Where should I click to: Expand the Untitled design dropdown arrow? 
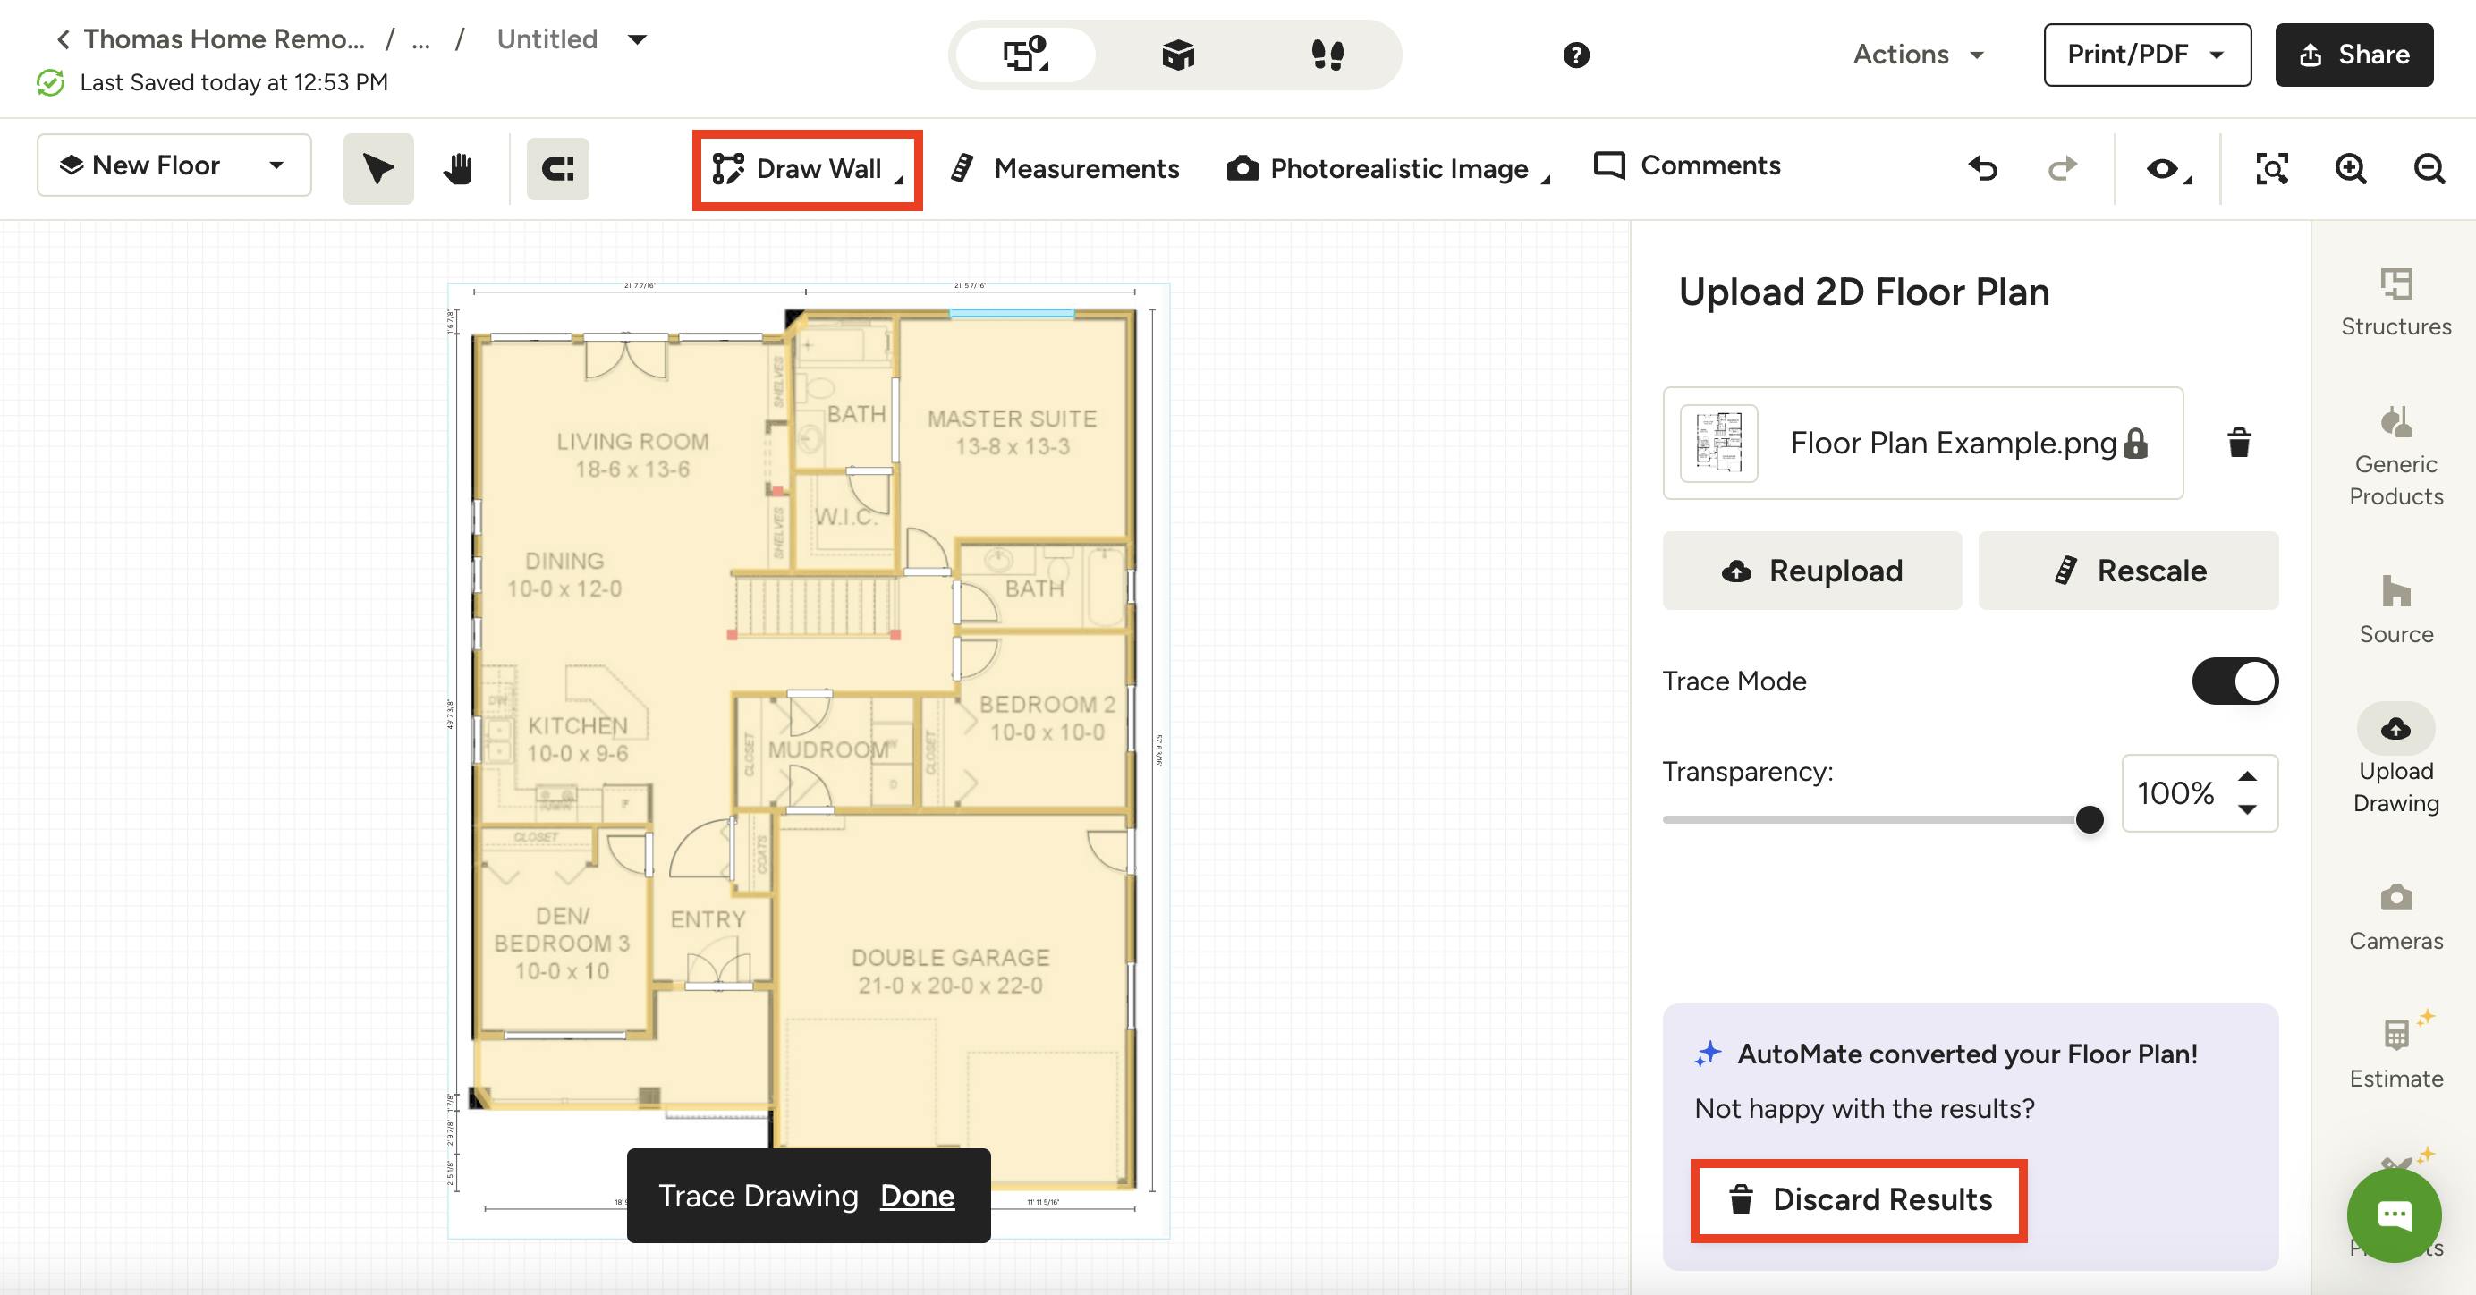click(636, 39)
